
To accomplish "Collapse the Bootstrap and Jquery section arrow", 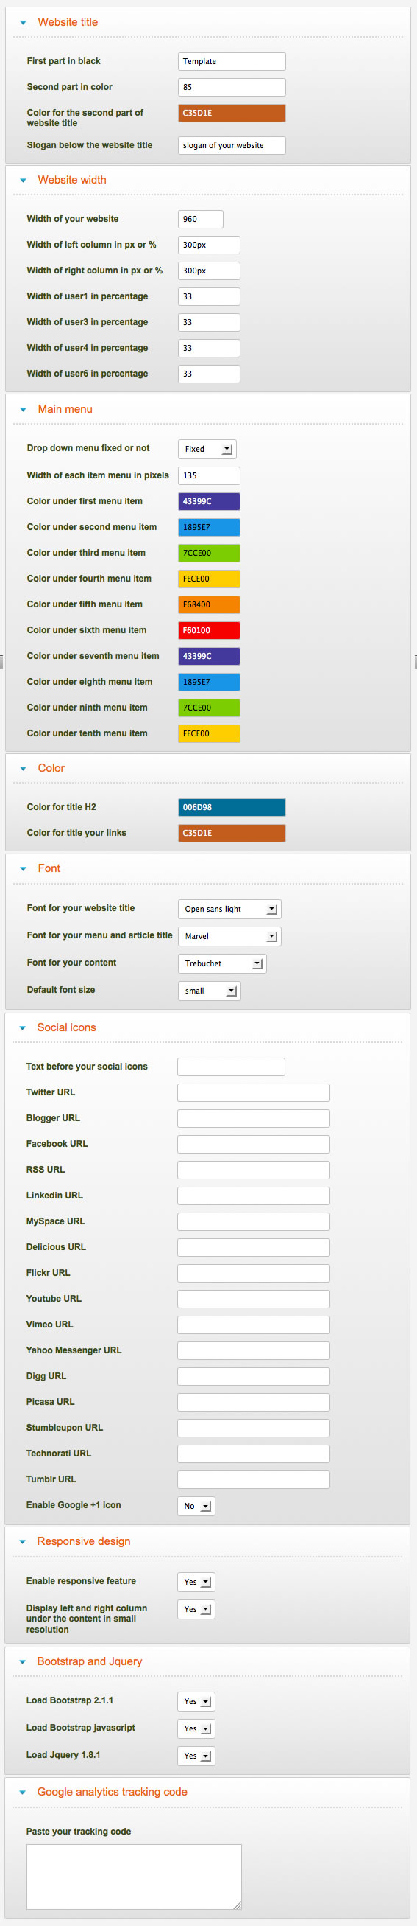I will pyautogui.click(x=22, y=1662).
